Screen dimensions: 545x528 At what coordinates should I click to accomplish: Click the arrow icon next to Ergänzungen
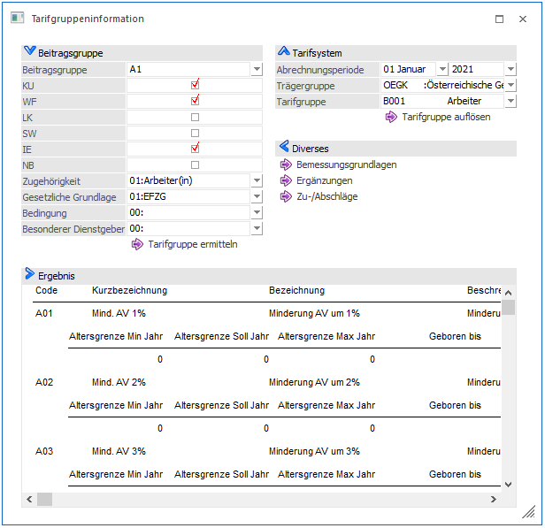(x=285, y=180)
